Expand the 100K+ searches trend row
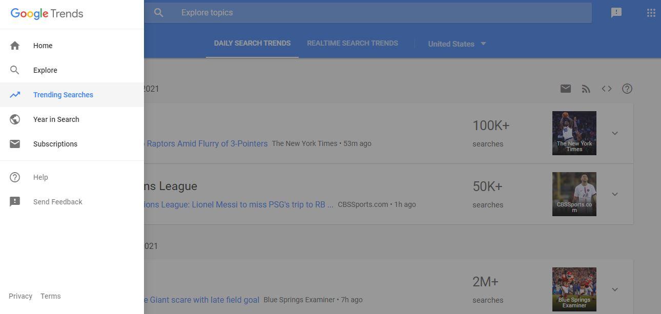The image size is (661, 314). pyautogui.click(x=615, y=133)
